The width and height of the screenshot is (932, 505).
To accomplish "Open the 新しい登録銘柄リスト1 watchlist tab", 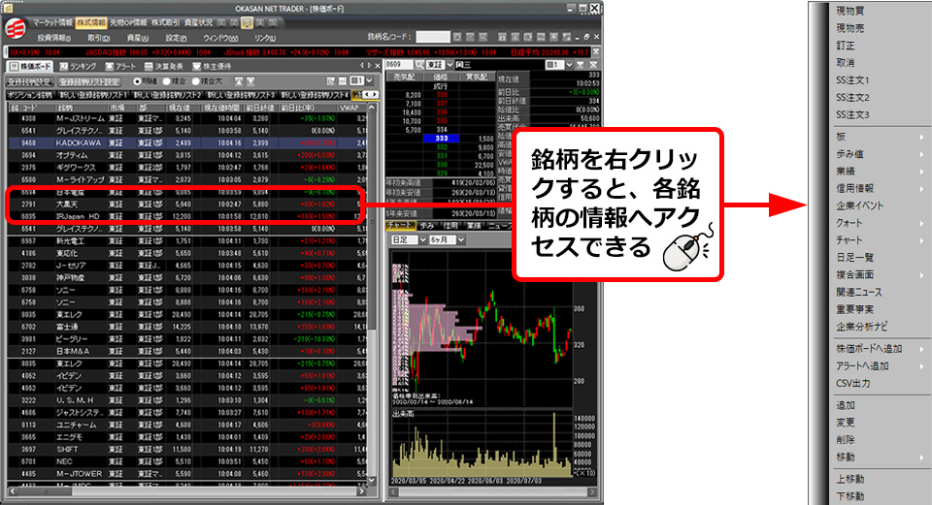I will coord(93,95).
